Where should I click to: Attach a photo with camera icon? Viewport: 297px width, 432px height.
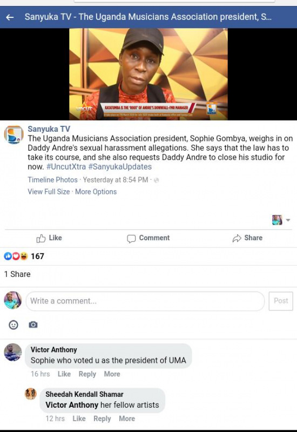point(33,325)
